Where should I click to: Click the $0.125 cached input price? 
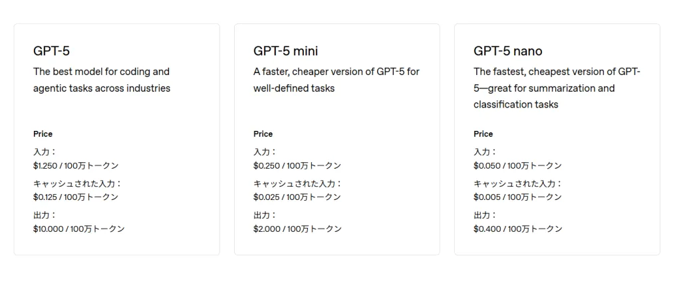76,197
